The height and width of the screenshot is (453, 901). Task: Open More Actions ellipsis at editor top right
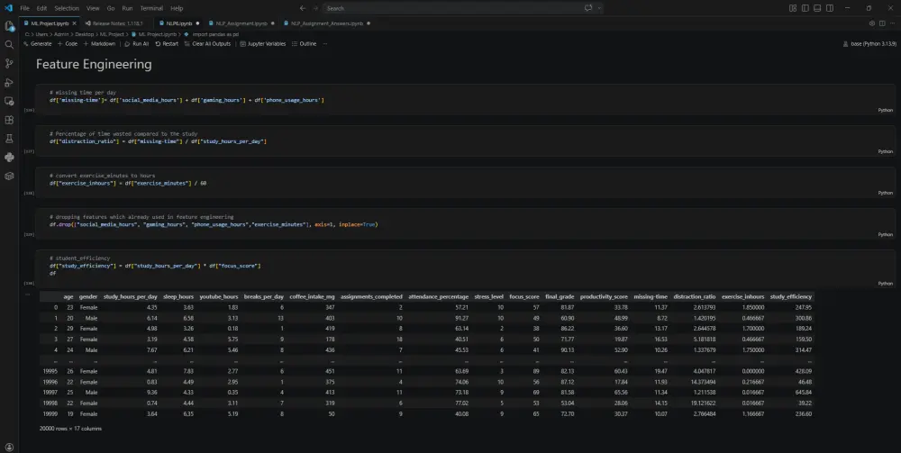coord(891,23)
